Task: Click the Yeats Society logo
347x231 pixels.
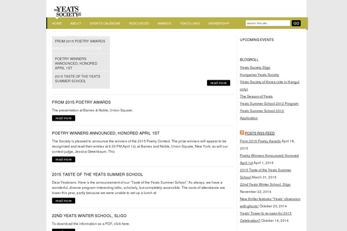Action: point(68,12)
